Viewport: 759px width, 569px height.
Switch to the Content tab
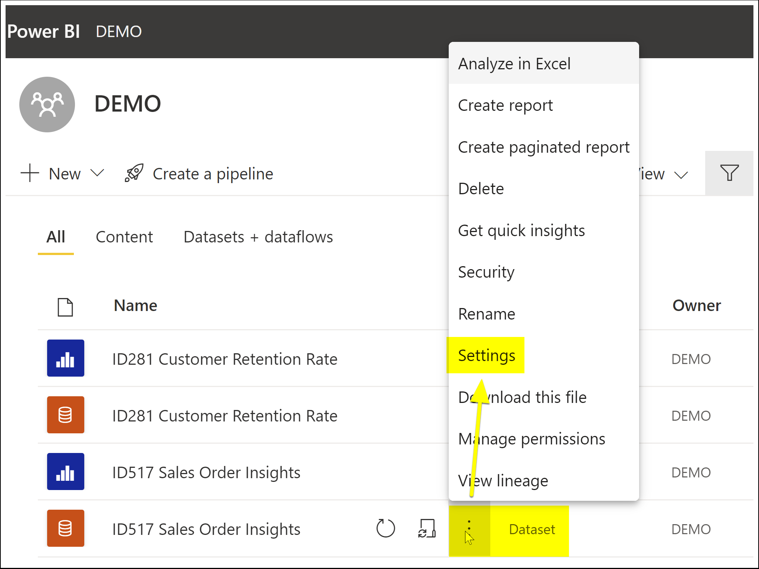tap(124, 237)
